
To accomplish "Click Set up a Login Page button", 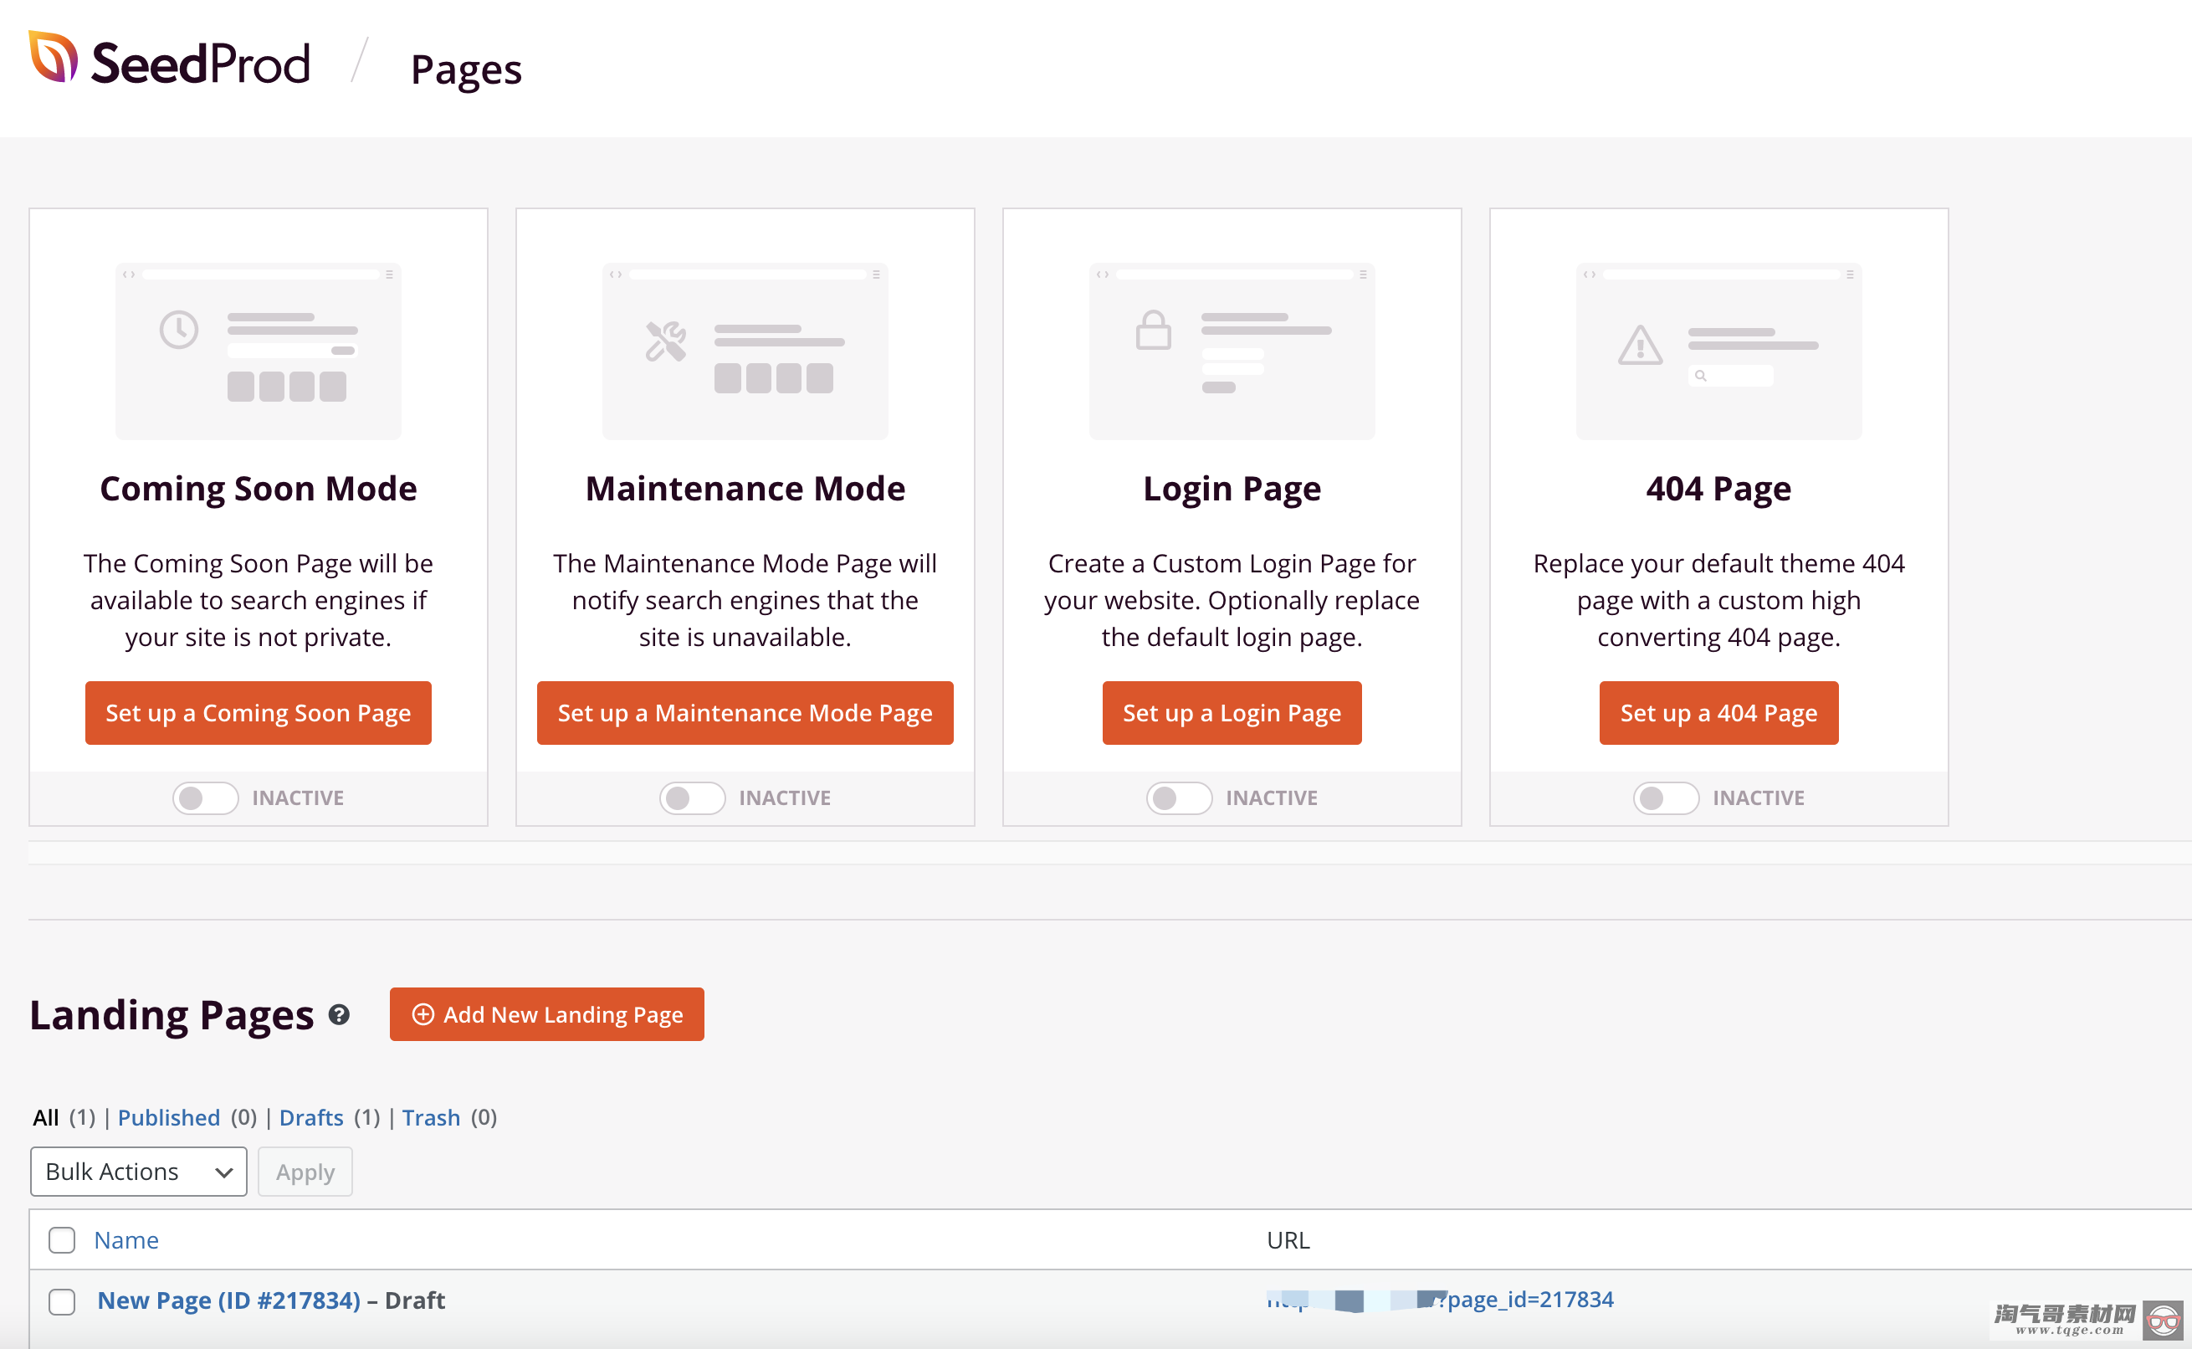I will 1232,713.
